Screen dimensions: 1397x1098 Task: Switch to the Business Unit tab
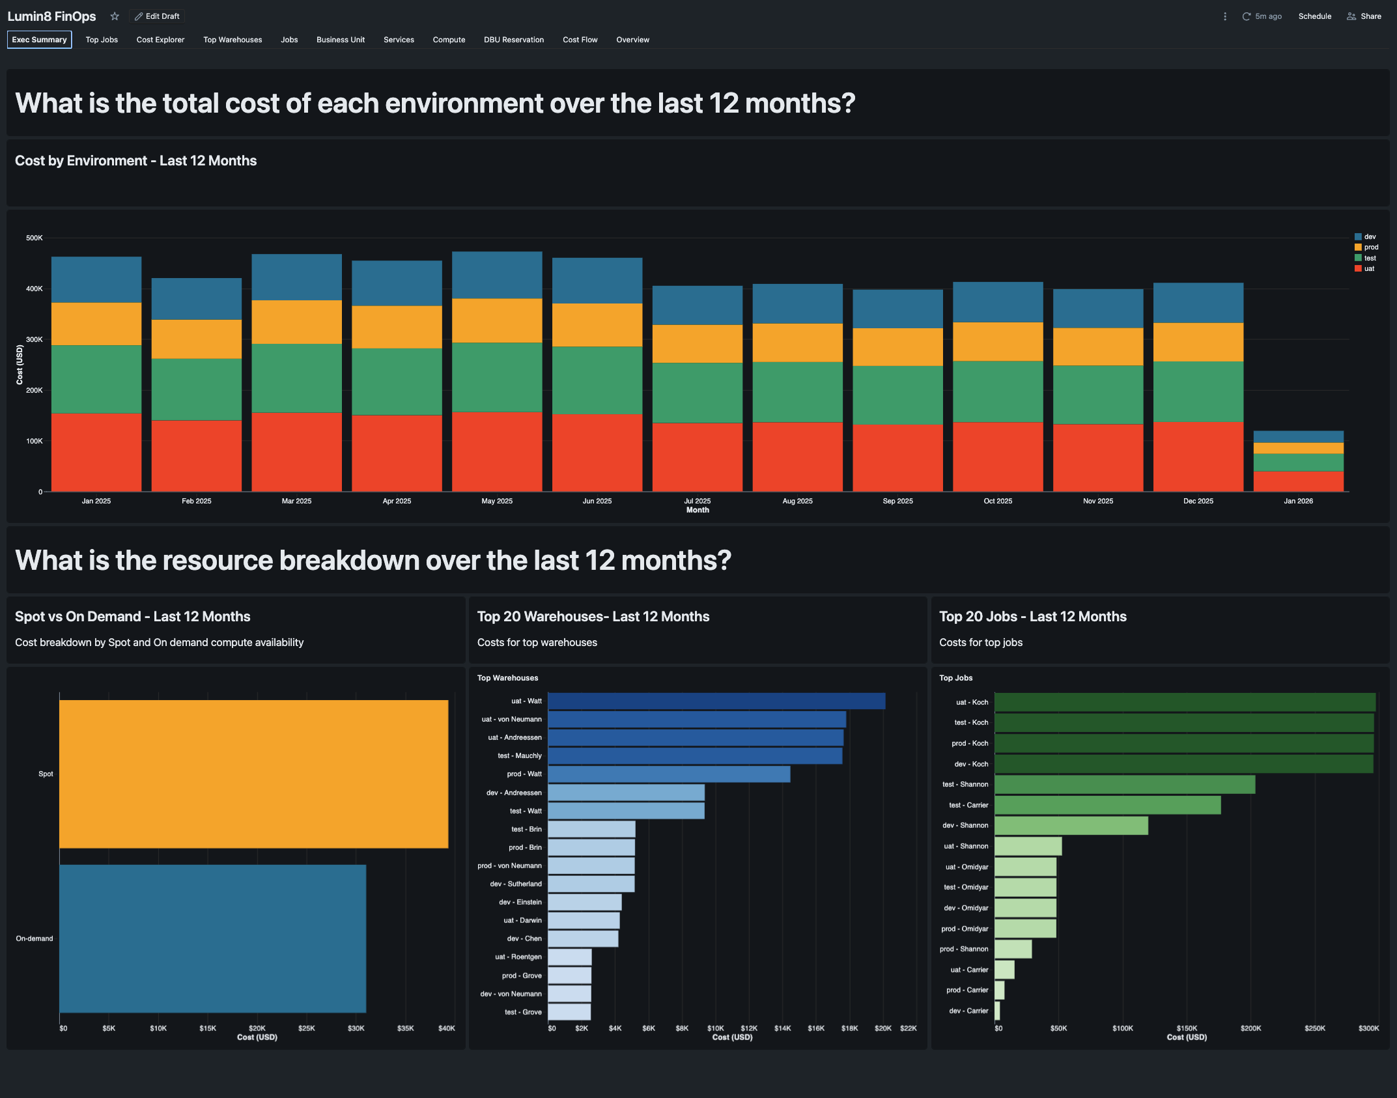[340, 40]
